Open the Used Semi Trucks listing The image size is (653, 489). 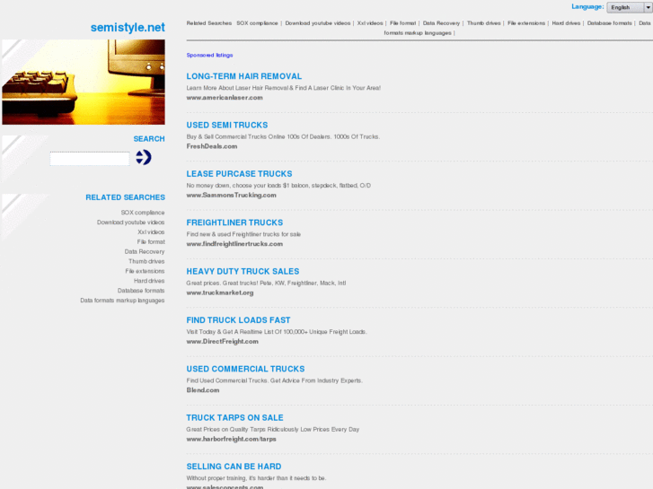coord(227,125)
